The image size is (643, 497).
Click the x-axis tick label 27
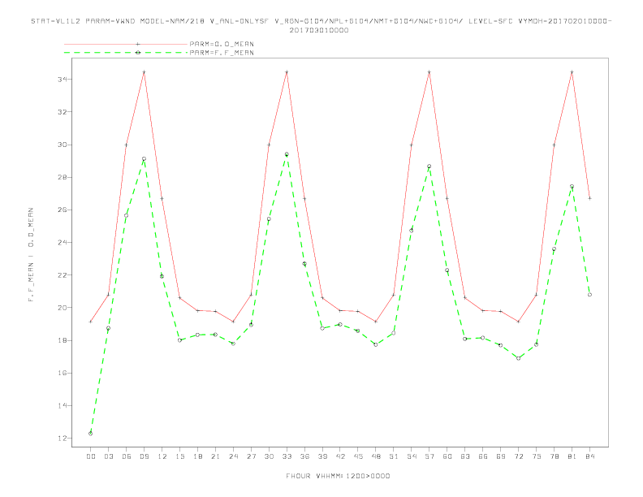pyautogui.click(x=251, y=456)
